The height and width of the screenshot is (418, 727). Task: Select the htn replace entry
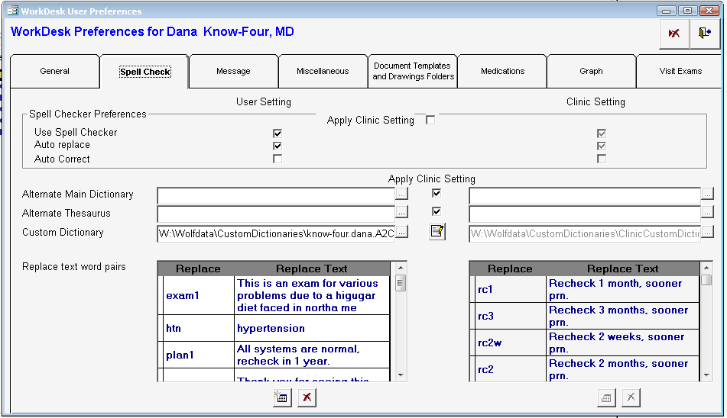point(199,328)
